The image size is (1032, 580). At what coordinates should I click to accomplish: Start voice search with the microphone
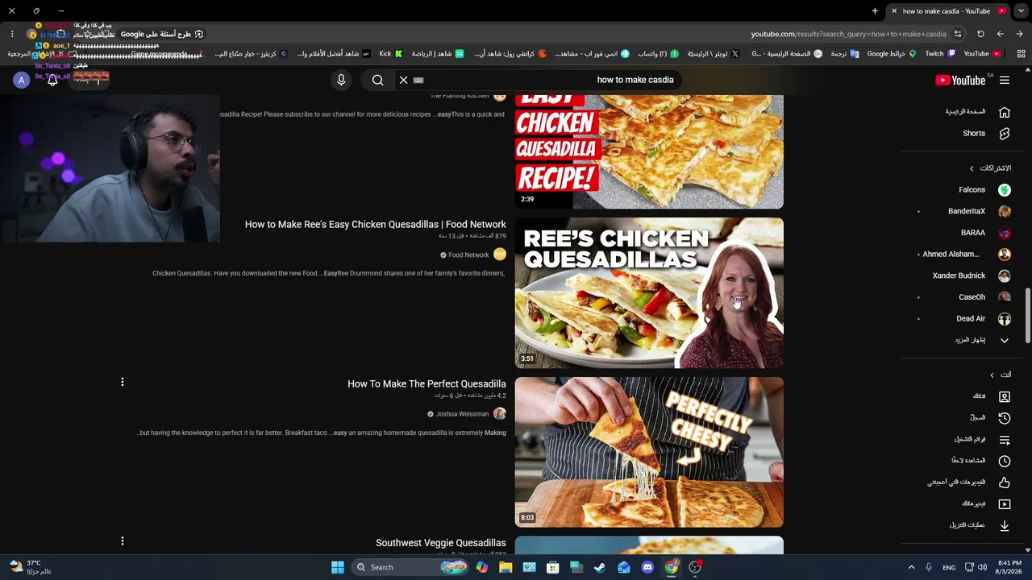coord(341,80)
